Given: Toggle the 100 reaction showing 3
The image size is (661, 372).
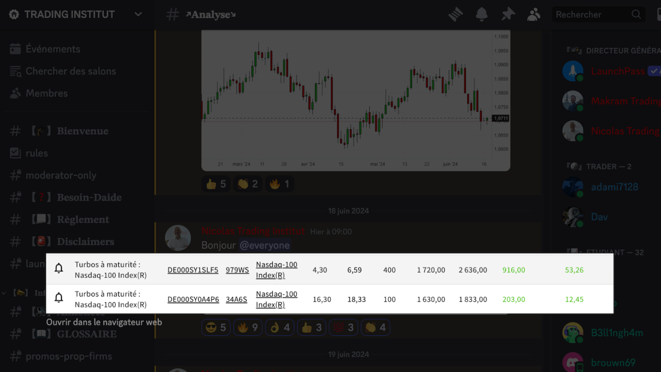Looking at the screenshot, I should tap(343, 328).
